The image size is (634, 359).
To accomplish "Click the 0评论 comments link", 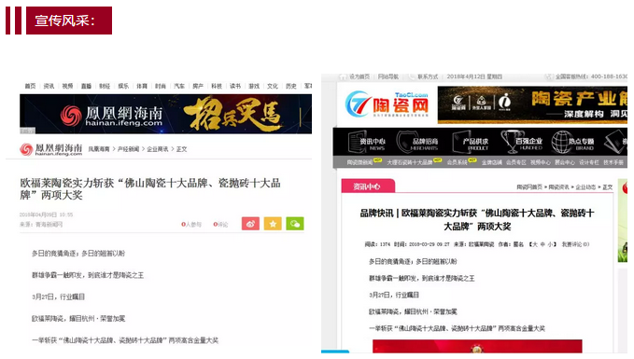I will coord(220,225).
